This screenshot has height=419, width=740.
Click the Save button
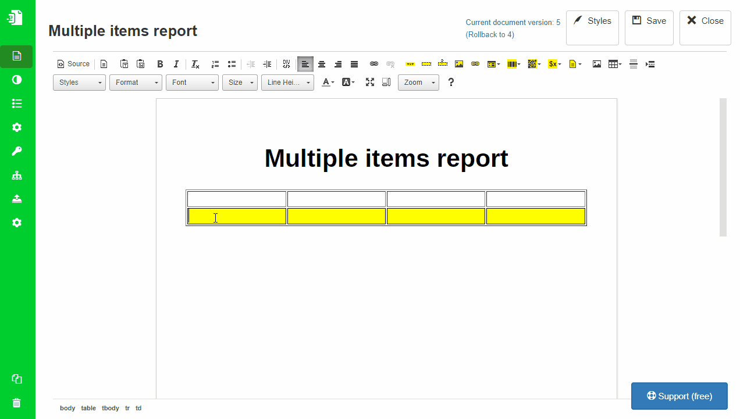point(649,27)
